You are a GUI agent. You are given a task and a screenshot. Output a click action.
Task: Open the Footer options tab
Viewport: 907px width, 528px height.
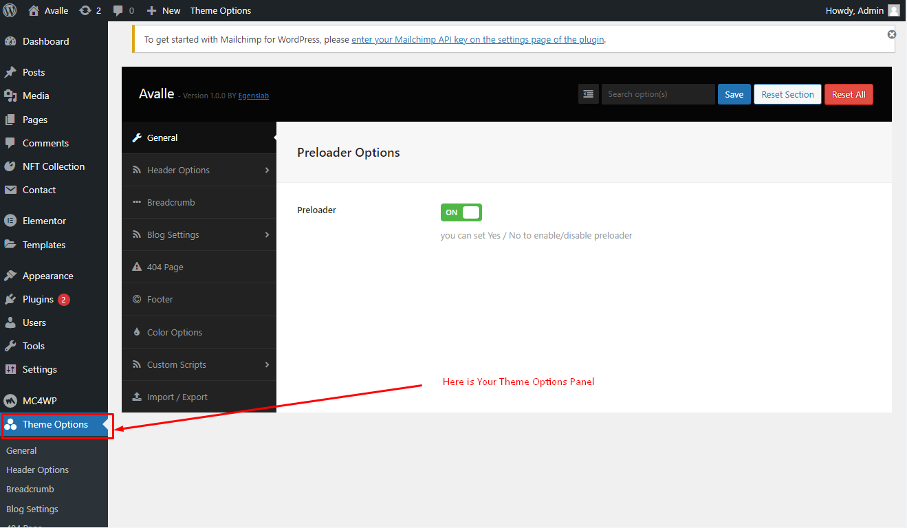pyautogui.click(x=199, y=299)
